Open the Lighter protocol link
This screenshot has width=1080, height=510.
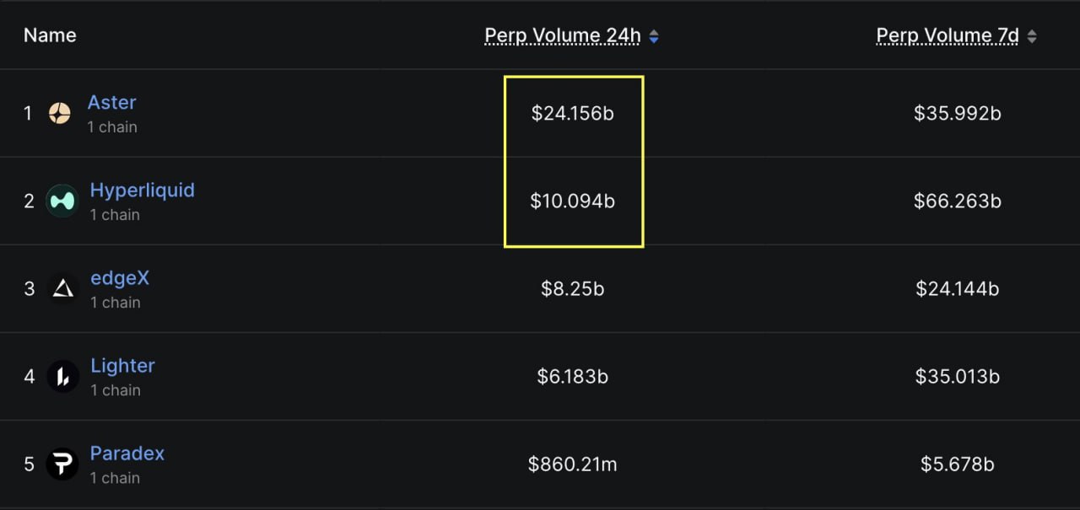click(122, 366)
